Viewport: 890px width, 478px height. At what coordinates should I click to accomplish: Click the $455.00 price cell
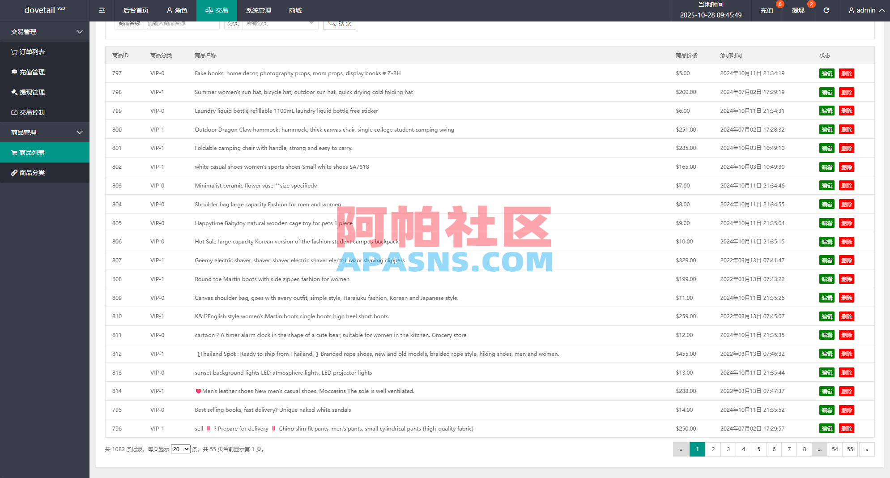pos(686,354)
